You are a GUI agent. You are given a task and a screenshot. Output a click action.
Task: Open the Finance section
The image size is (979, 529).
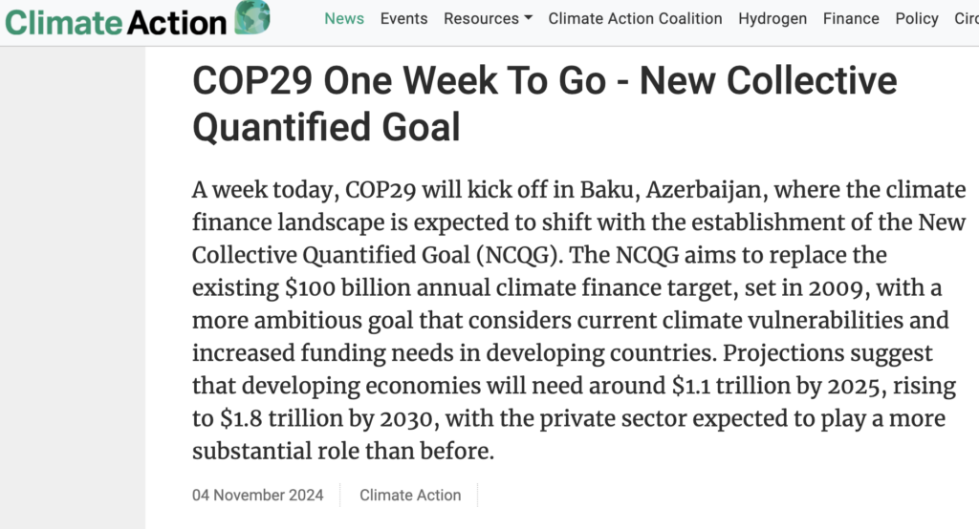point(851,19)
